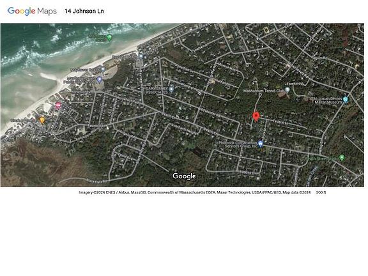
Task: Select the Mayflower Beach marker pin
Action: [103, 70]
